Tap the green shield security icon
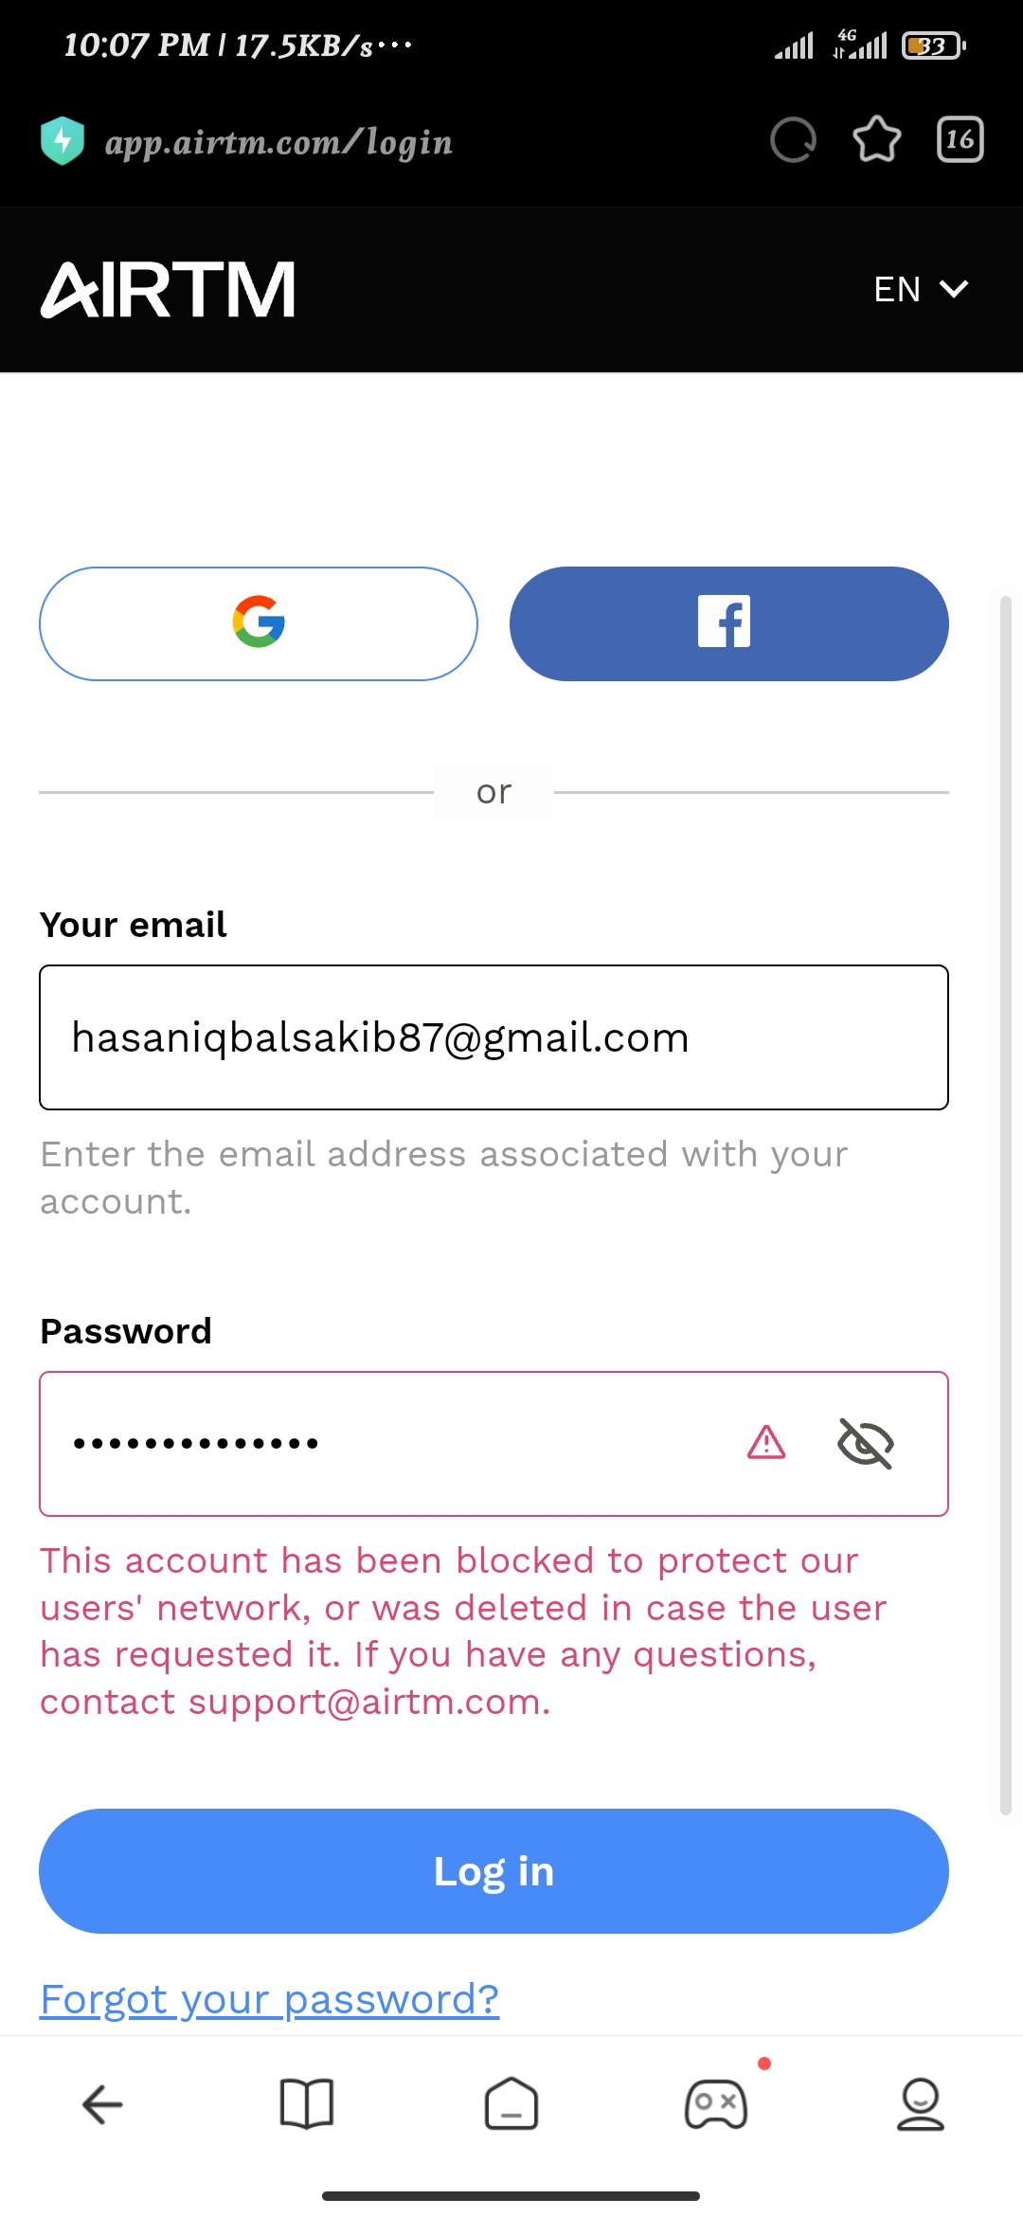Viewport: 1023px width, 2217px height. click(x=63, y=141)
